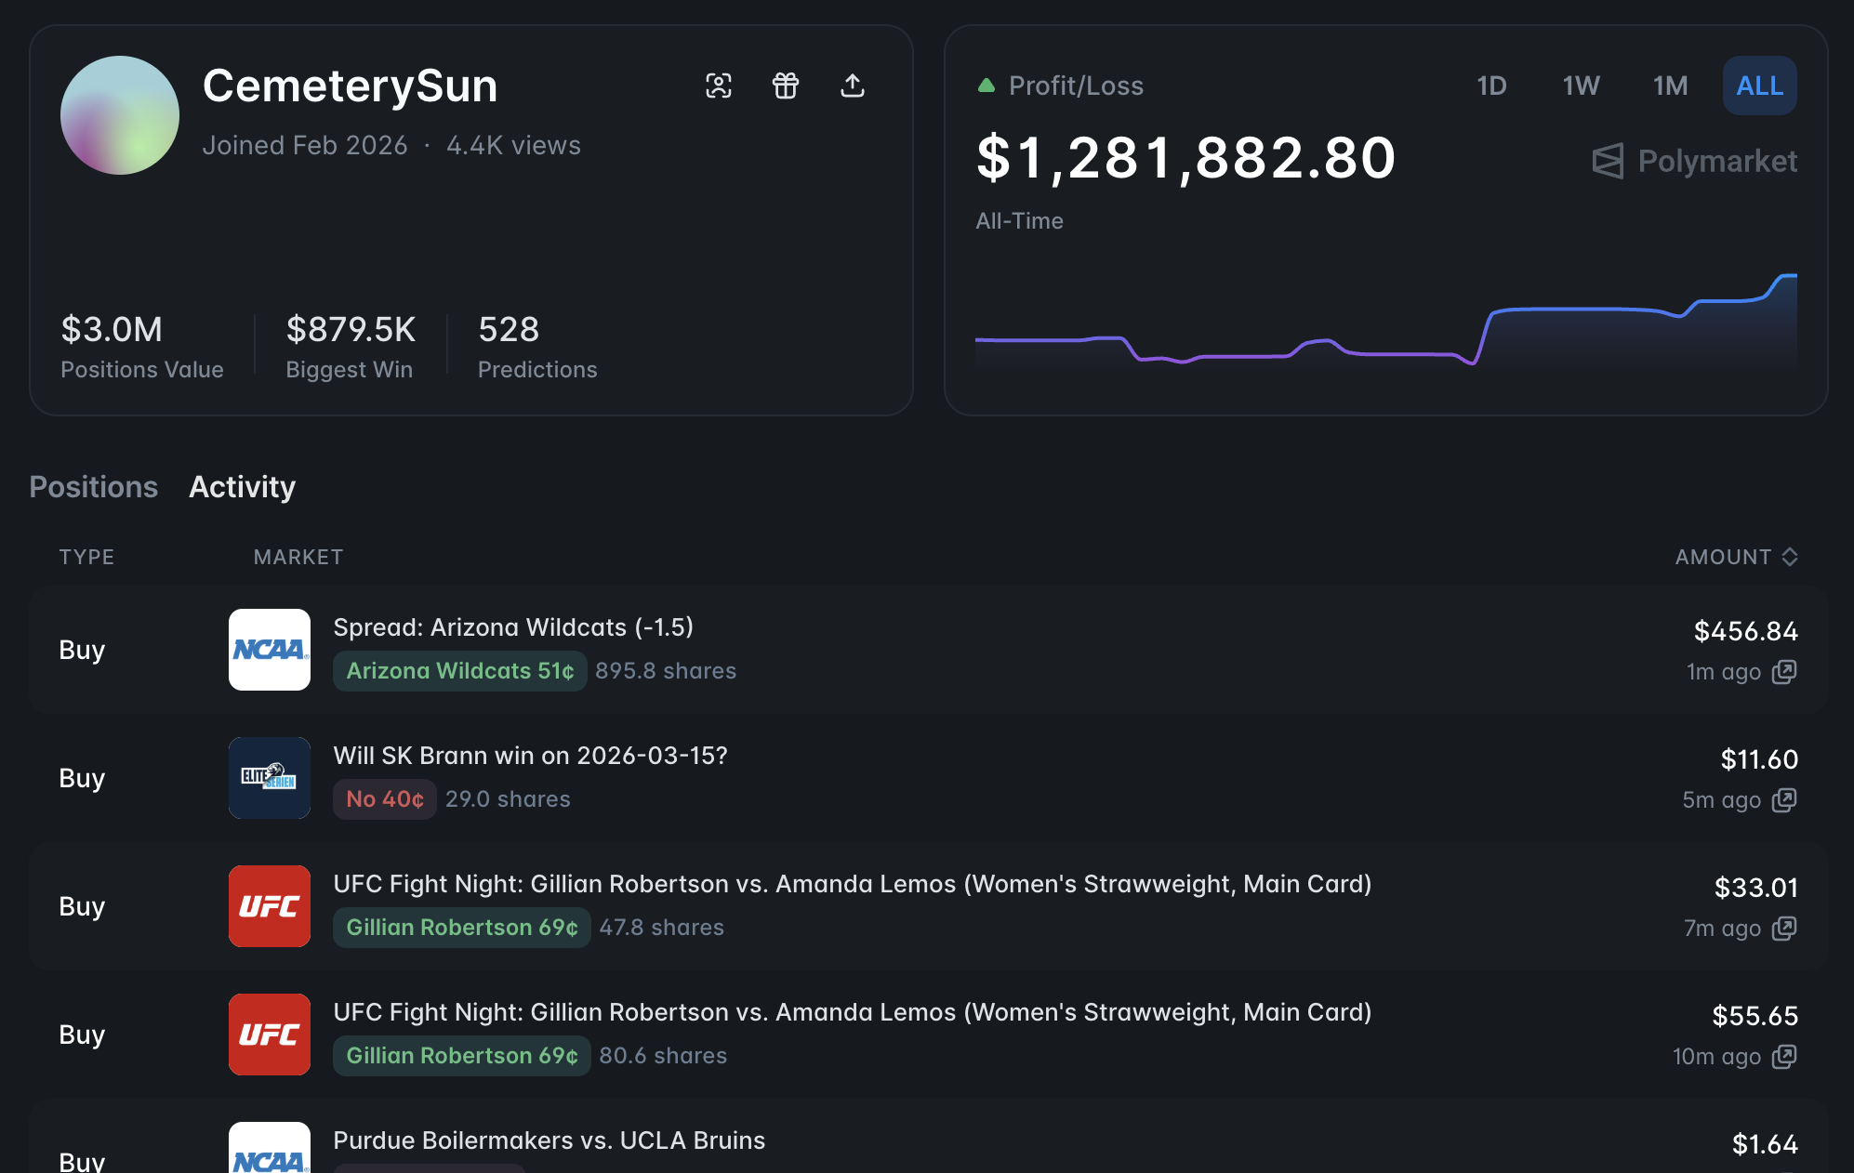
Task: Select the 1M profit timeframe
Action: point(1670,86)
